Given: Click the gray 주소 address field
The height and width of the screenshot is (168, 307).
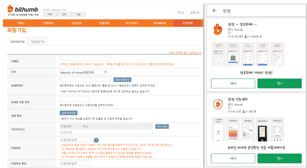Looking at the screenshot, I should 117,127.
